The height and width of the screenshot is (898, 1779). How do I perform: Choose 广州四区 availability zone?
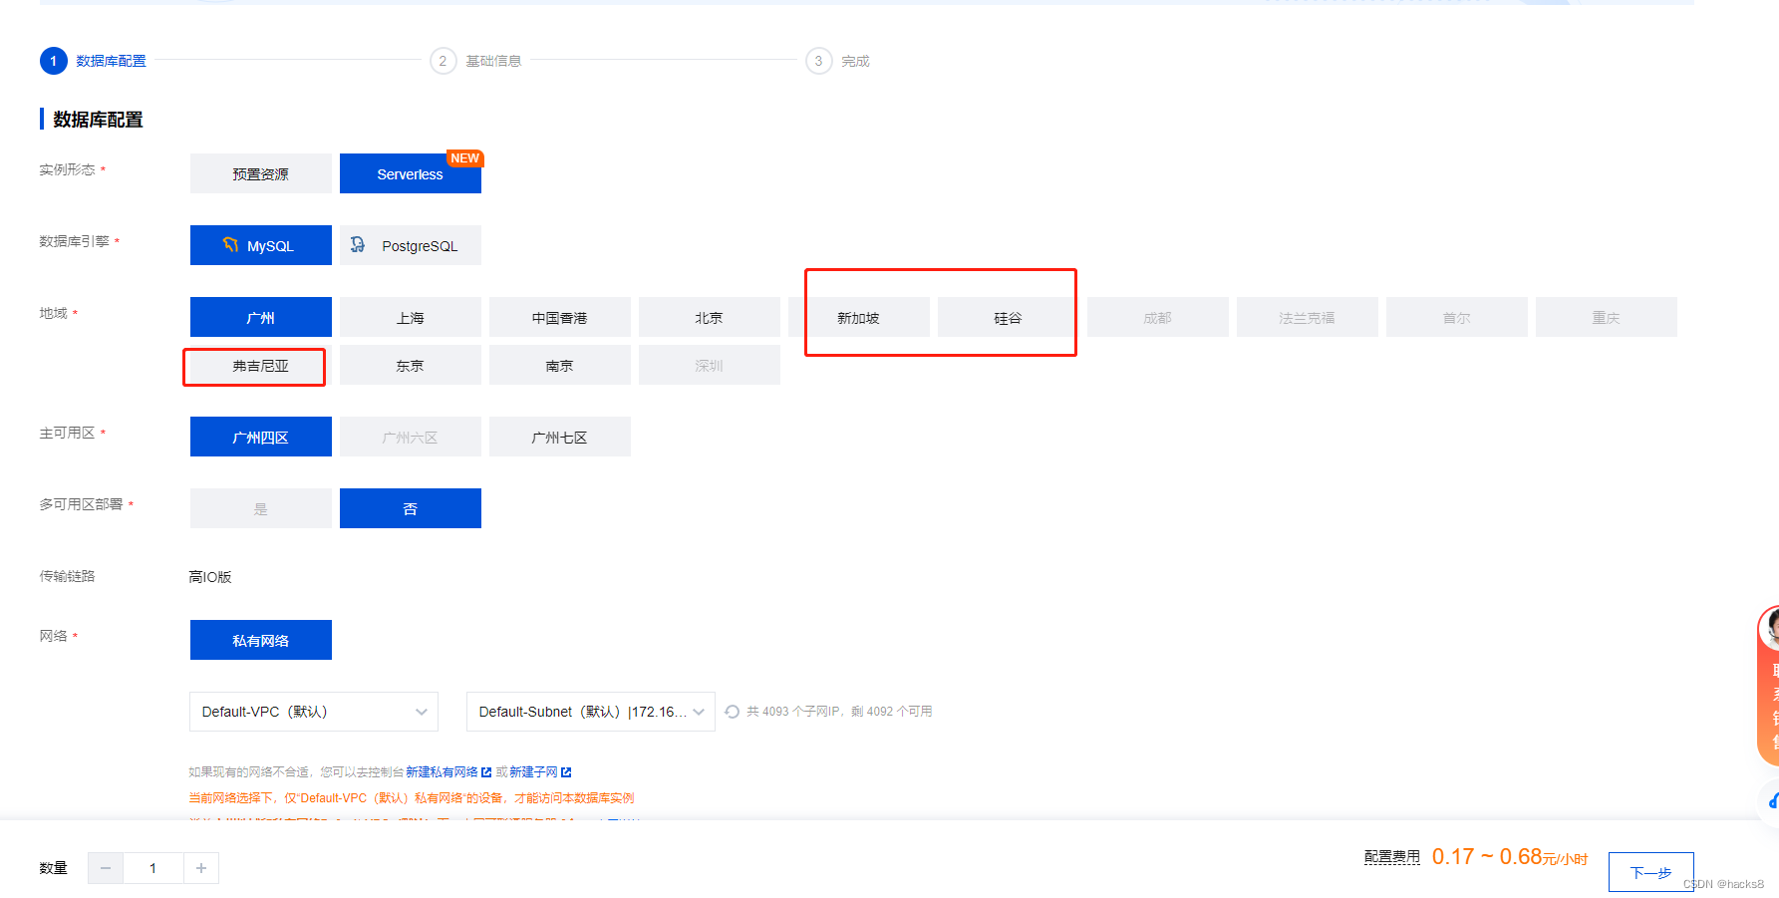point(260,437)
